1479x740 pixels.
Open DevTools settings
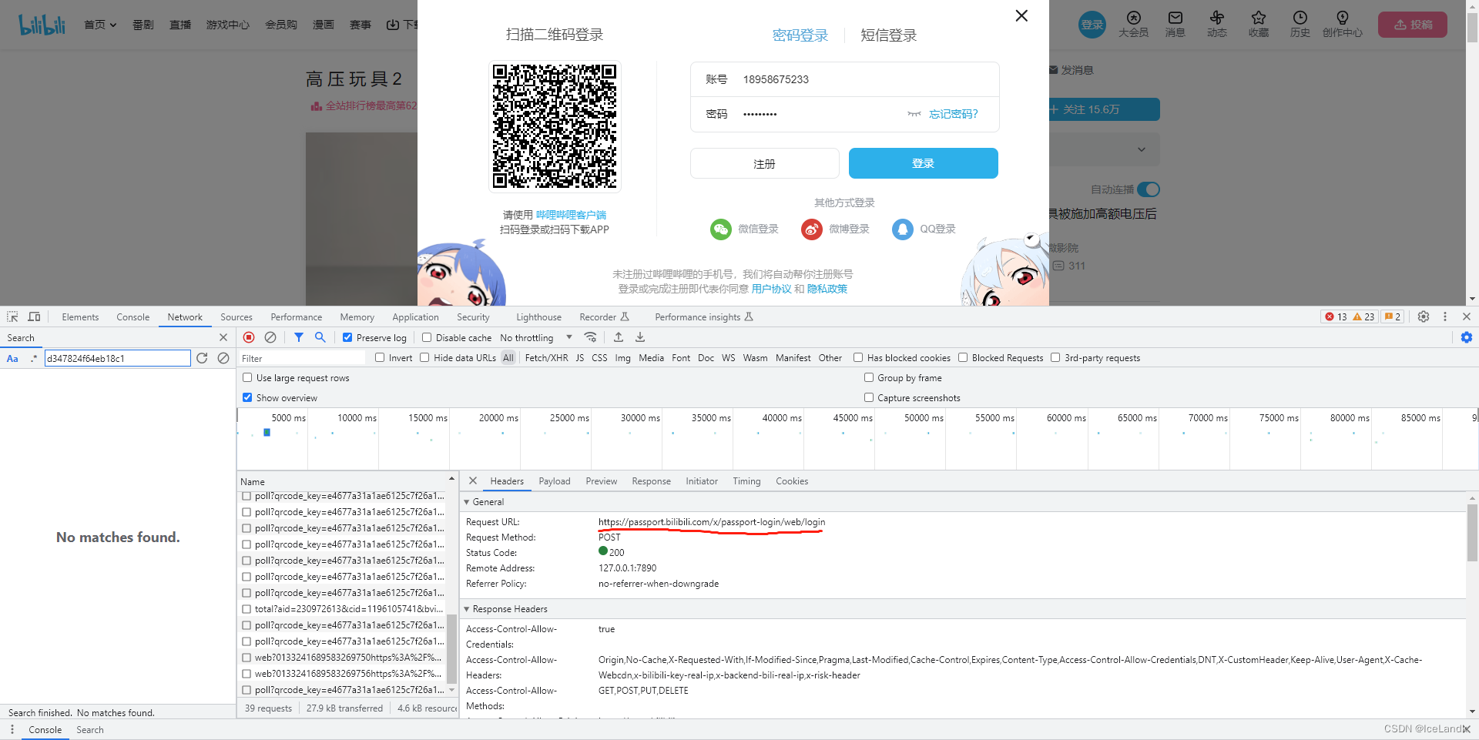[x=1424, y=316]
